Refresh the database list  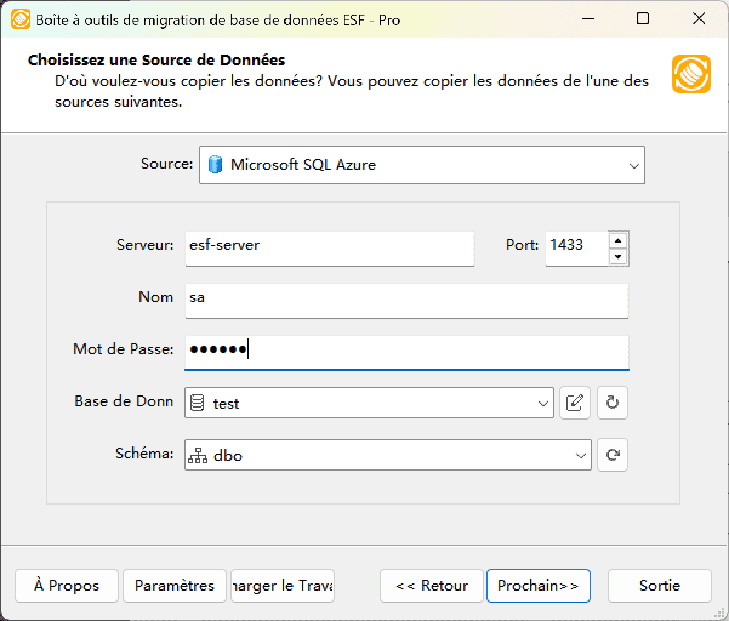[x=612, y=403]
